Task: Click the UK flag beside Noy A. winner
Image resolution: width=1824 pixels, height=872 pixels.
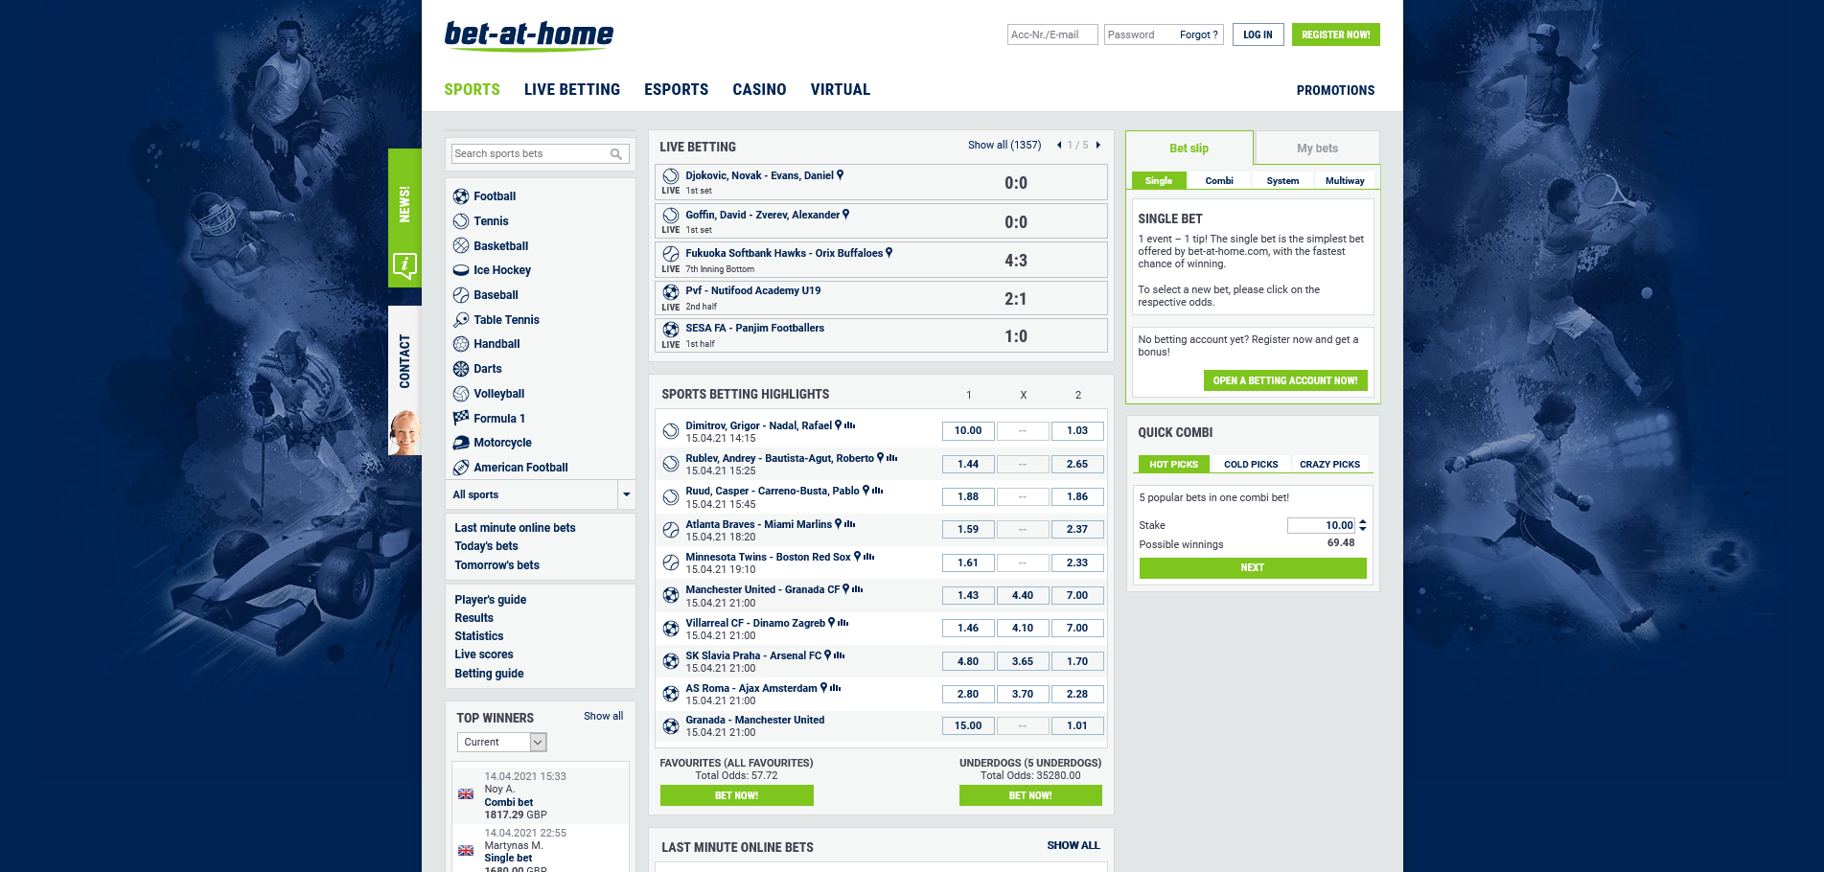Action: pyautogui.click(x=466, y=794)
